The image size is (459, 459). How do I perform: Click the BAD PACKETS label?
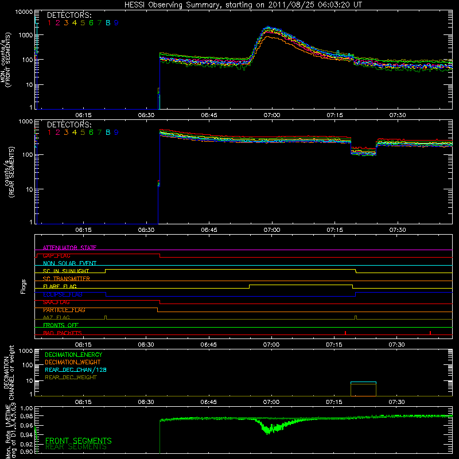coord(63,333)
